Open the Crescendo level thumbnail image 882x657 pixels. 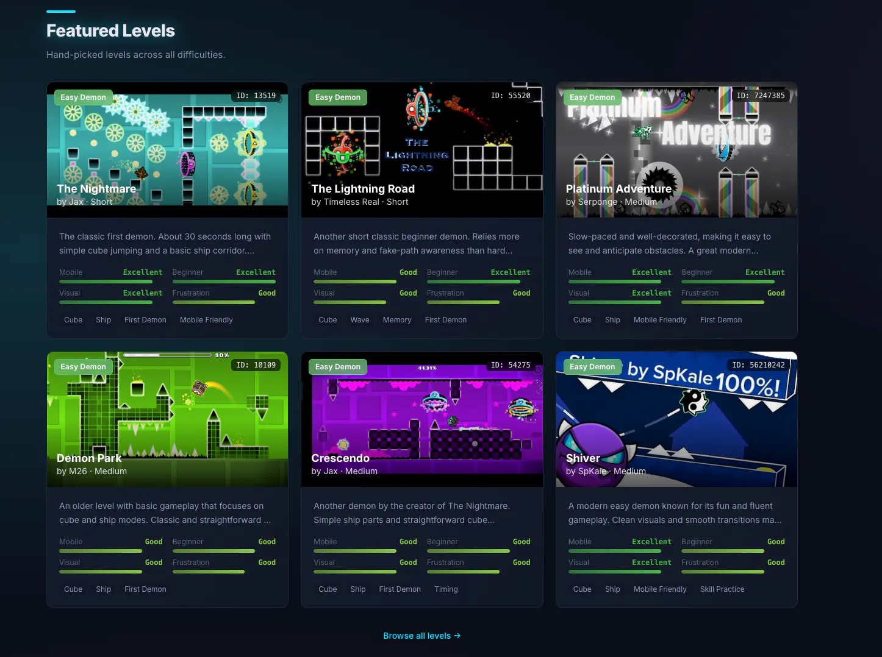pyautogui.click(x=421, y=419)
